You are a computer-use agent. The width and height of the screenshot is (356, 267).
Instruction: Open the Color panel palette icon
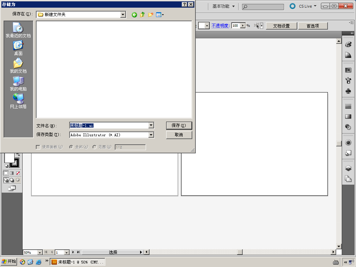pos(348,44)
